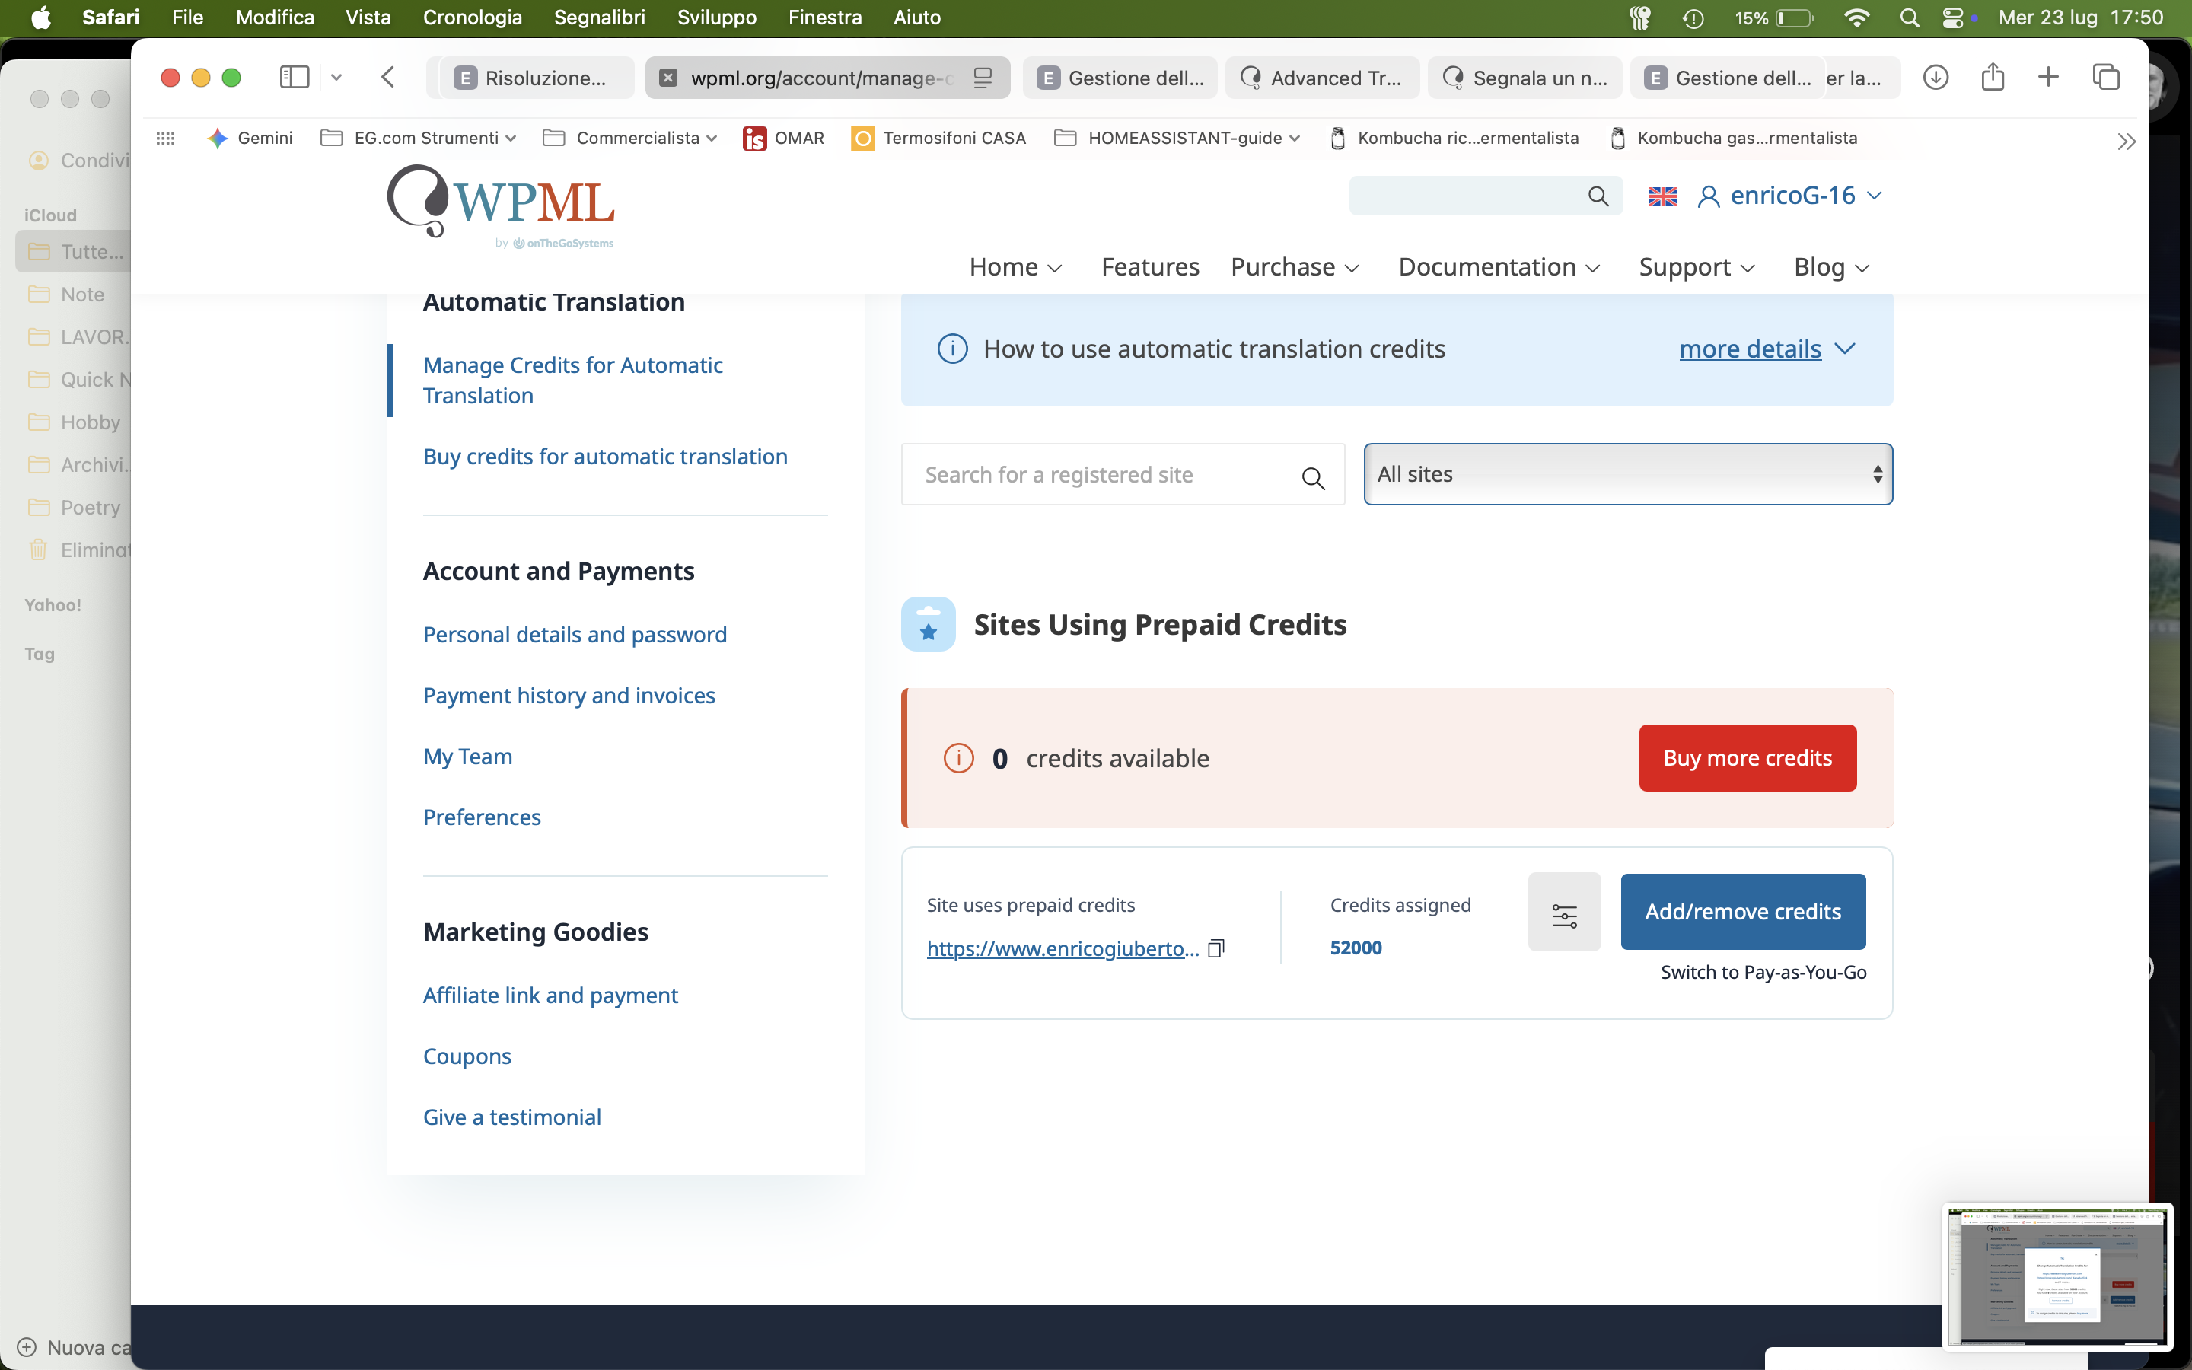
Task: Open the Termosifoni CASA bookmark
Action: (938, 138)
